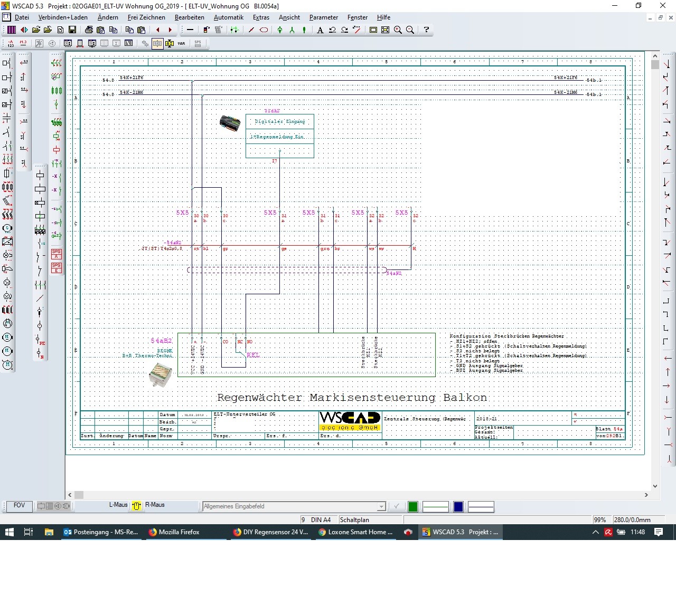
Task: Click the zoom in magnifier icon
Action: [398, 30]
